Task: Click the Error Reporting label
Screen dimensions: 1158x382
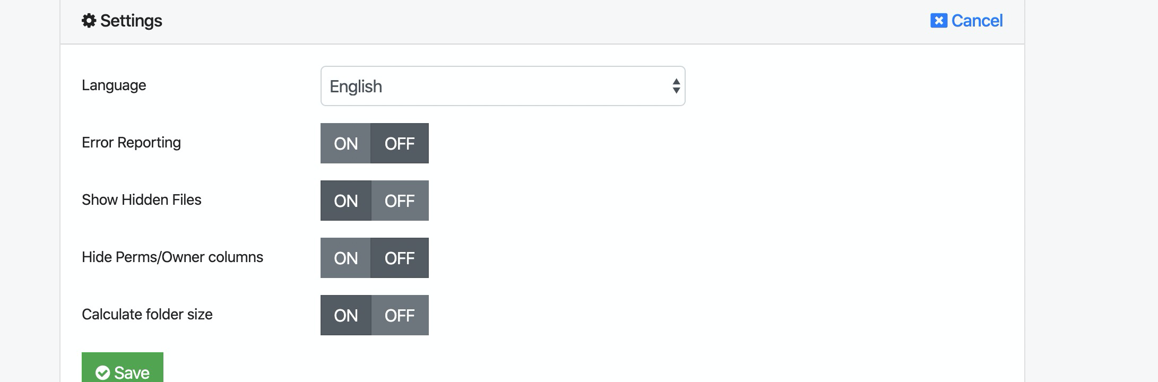Action: point(131,143)
